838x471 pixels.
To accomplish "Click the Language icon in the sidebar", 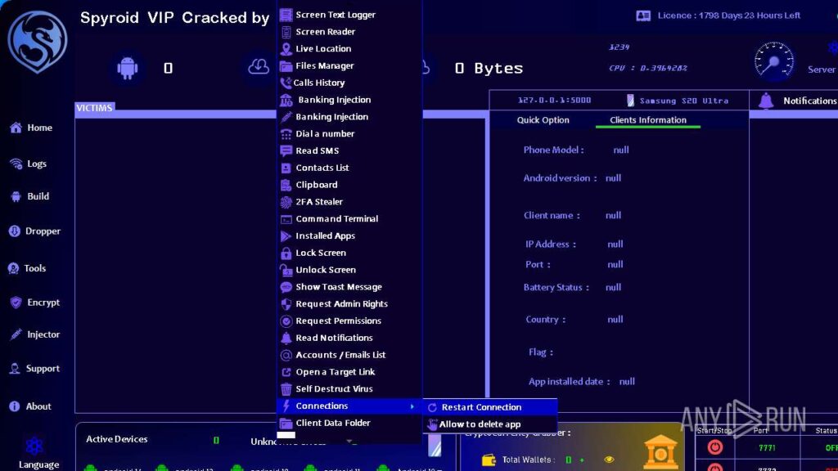I will [34, 446].
